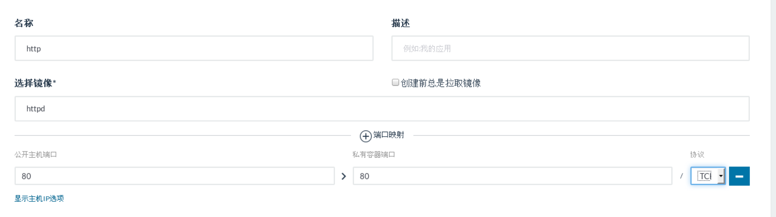Click the 描述 field label
Viewport: 776px width, 217px height.
[401, 23]
